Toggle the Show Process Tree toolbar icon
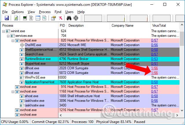 coord(31,18)
